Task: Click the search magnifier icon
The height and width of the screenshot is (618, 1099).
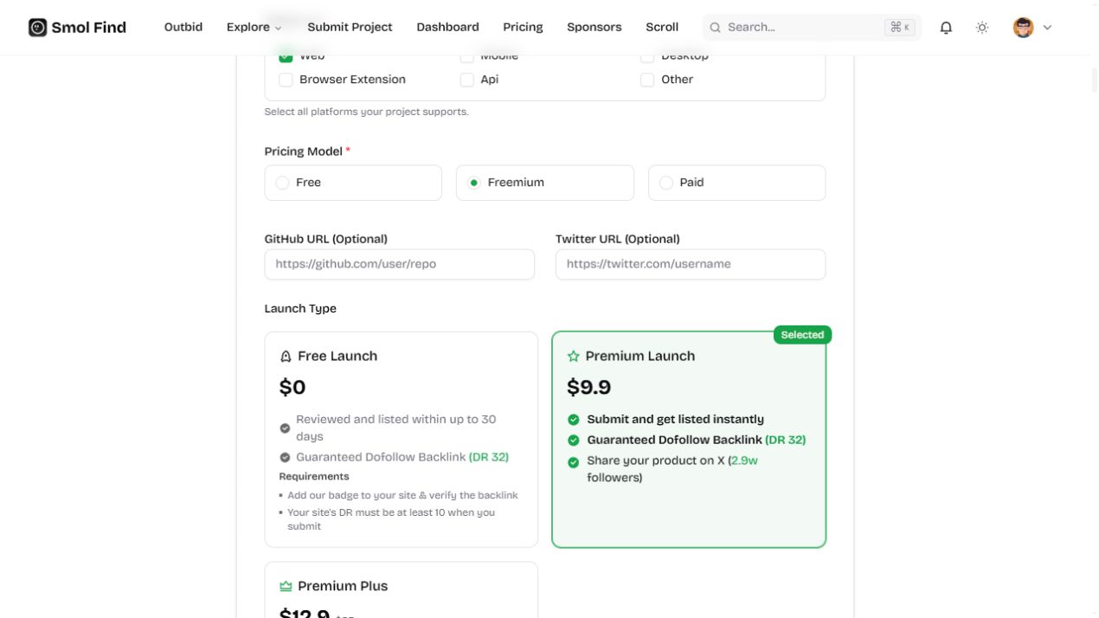Action: coord(716,28)
